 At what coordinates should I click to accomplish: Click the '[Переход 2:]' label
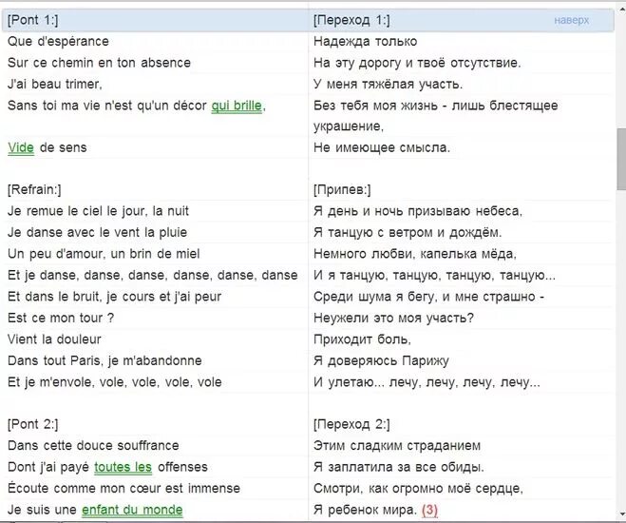pyautogui.click(x=351, y=424)
